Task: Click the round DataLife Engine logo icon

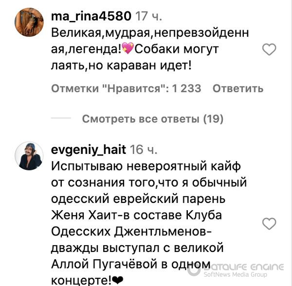Action: tap(194, 269)
